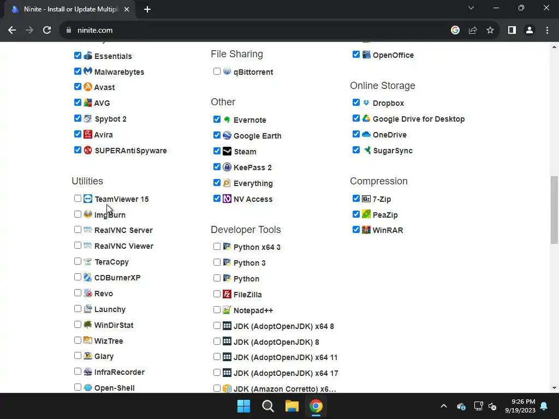Image resolution: width=559 pixels, height=419 pixels.
Task: Uncheck the Spybot 2 checkbox
Action: coord(78,118)
